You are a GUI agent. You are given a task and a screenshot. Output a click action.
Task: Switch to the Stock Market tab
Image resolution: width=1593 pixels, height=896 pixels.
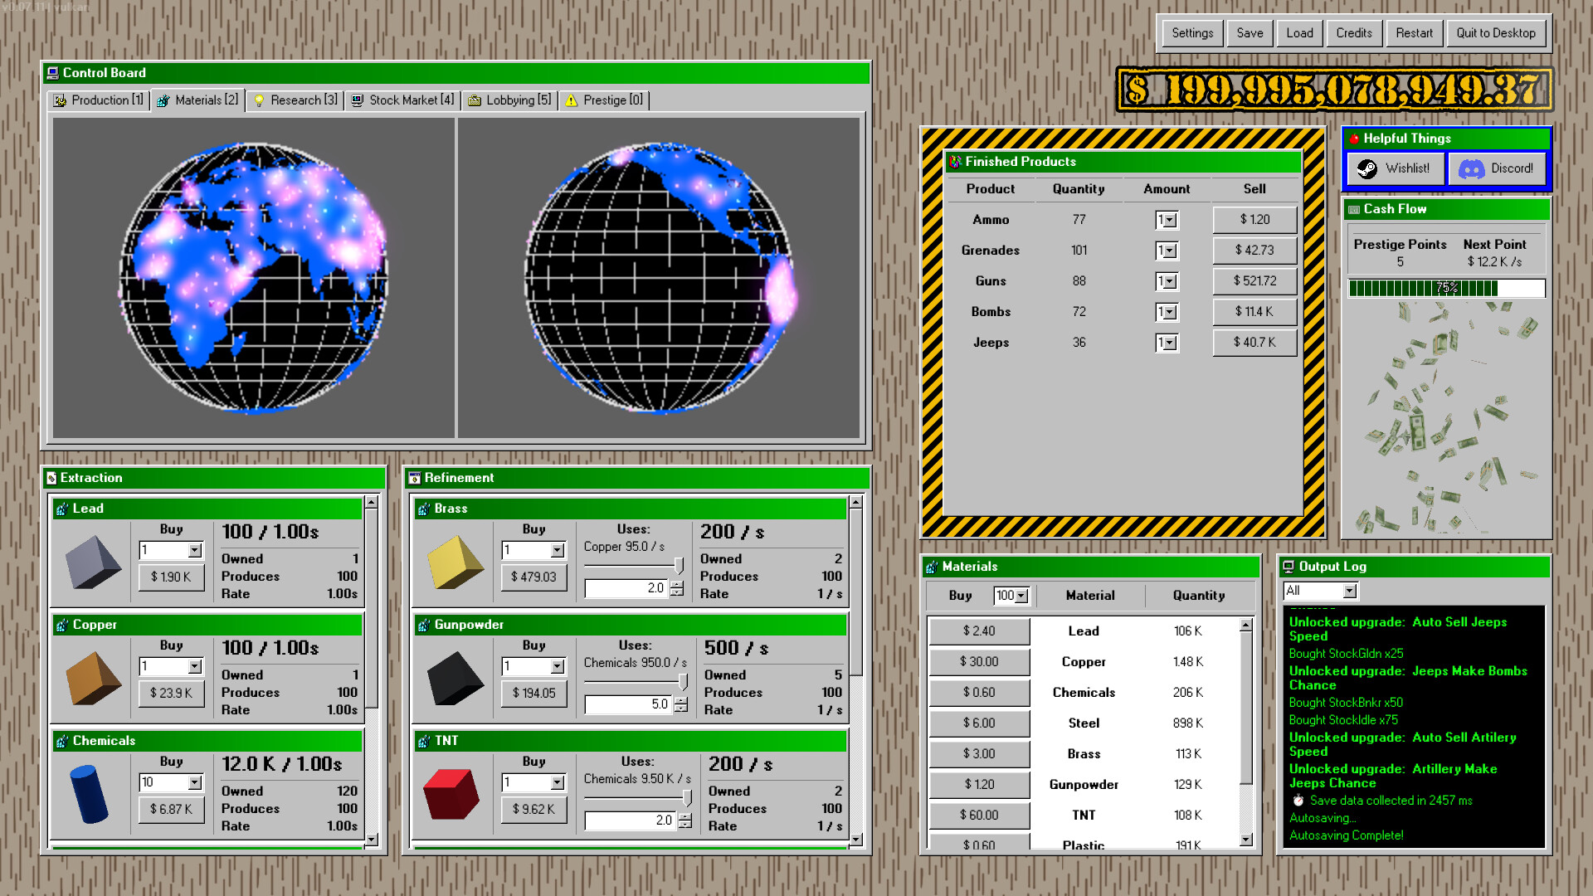[402, 100]
